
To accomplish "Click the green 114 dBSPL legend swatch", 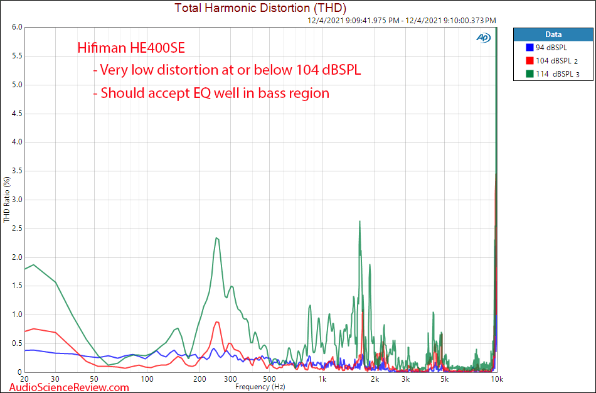I will (x=529, y=73).
